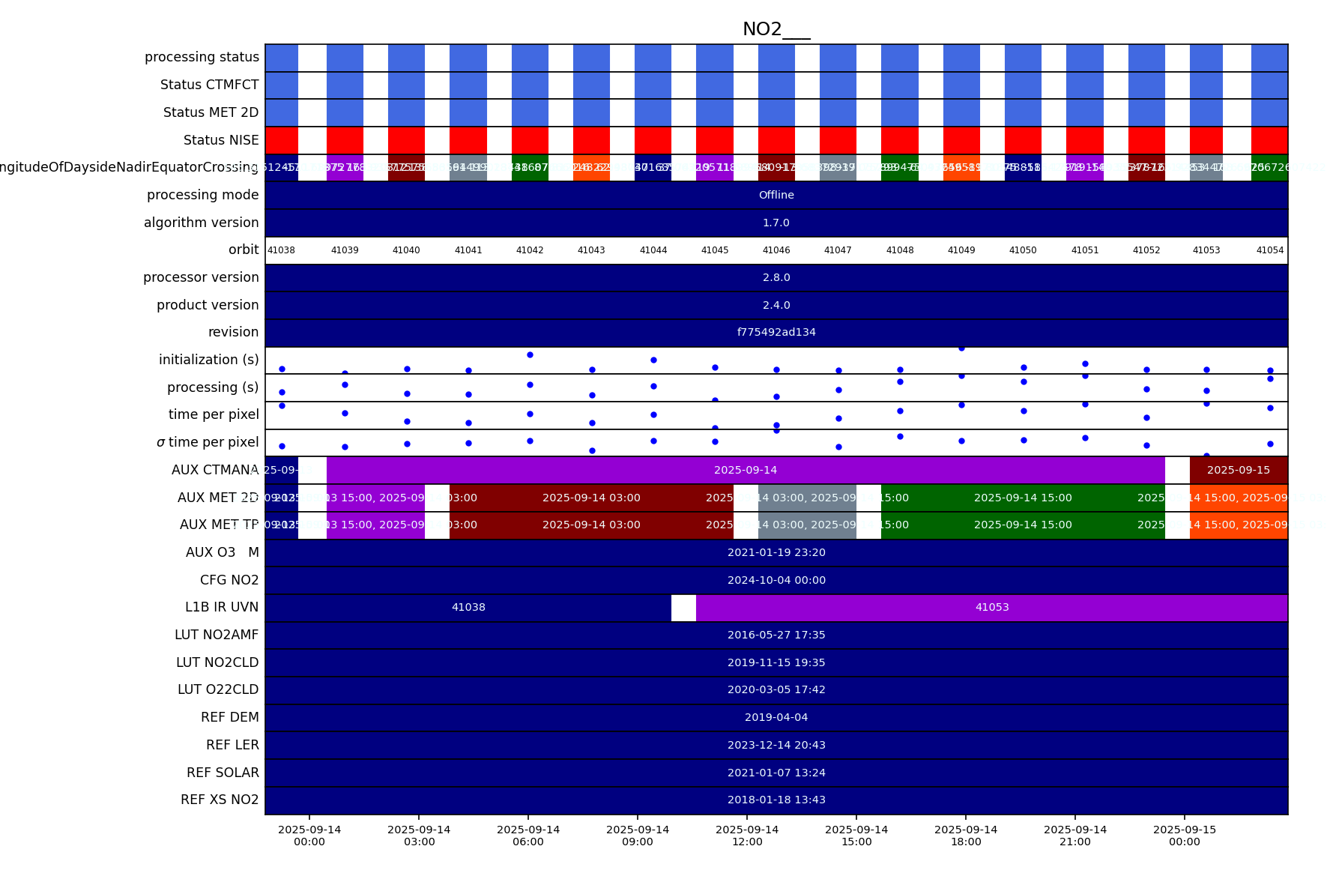Click algorithm version 1.7.0 value

pos(776,223)
